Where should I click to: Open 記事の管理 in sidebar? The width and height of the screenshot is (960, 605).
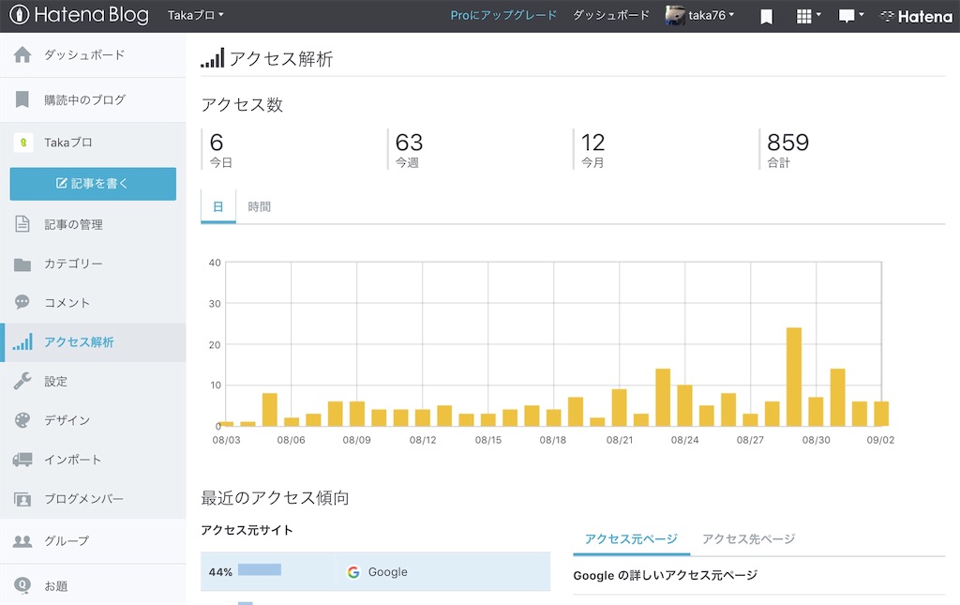tap(73, 225)
